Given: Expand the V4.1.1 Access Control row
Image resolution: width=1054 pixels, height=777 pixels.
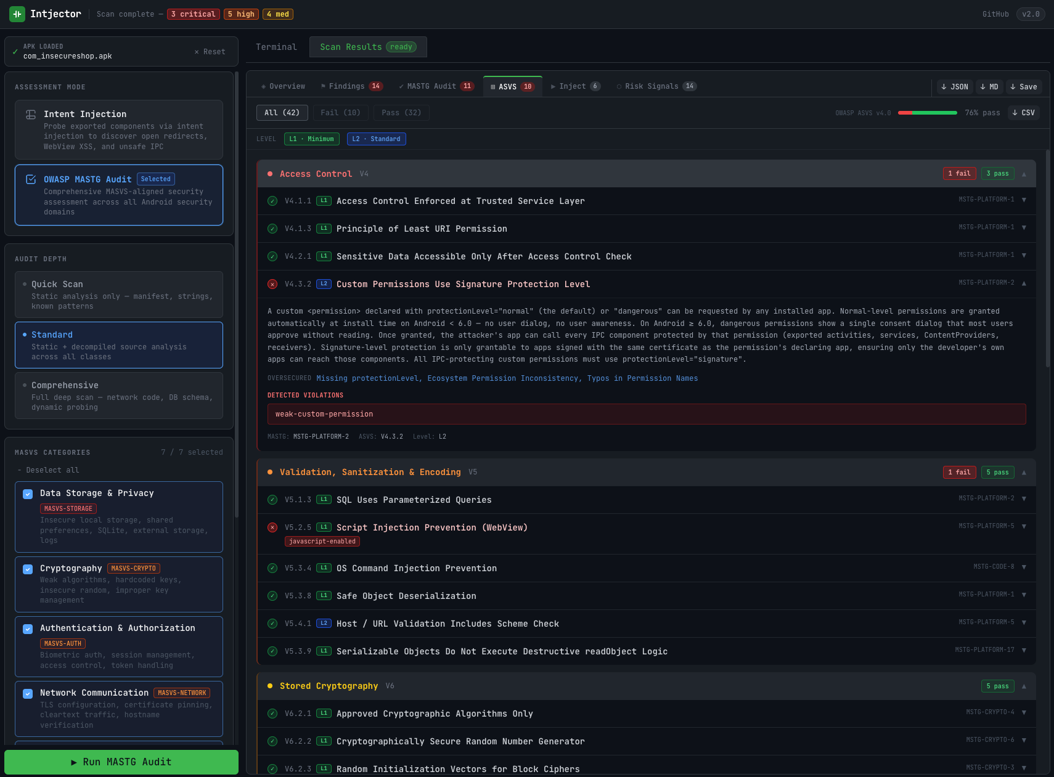Looking at the screenshot, I should tap(1024, 200).
